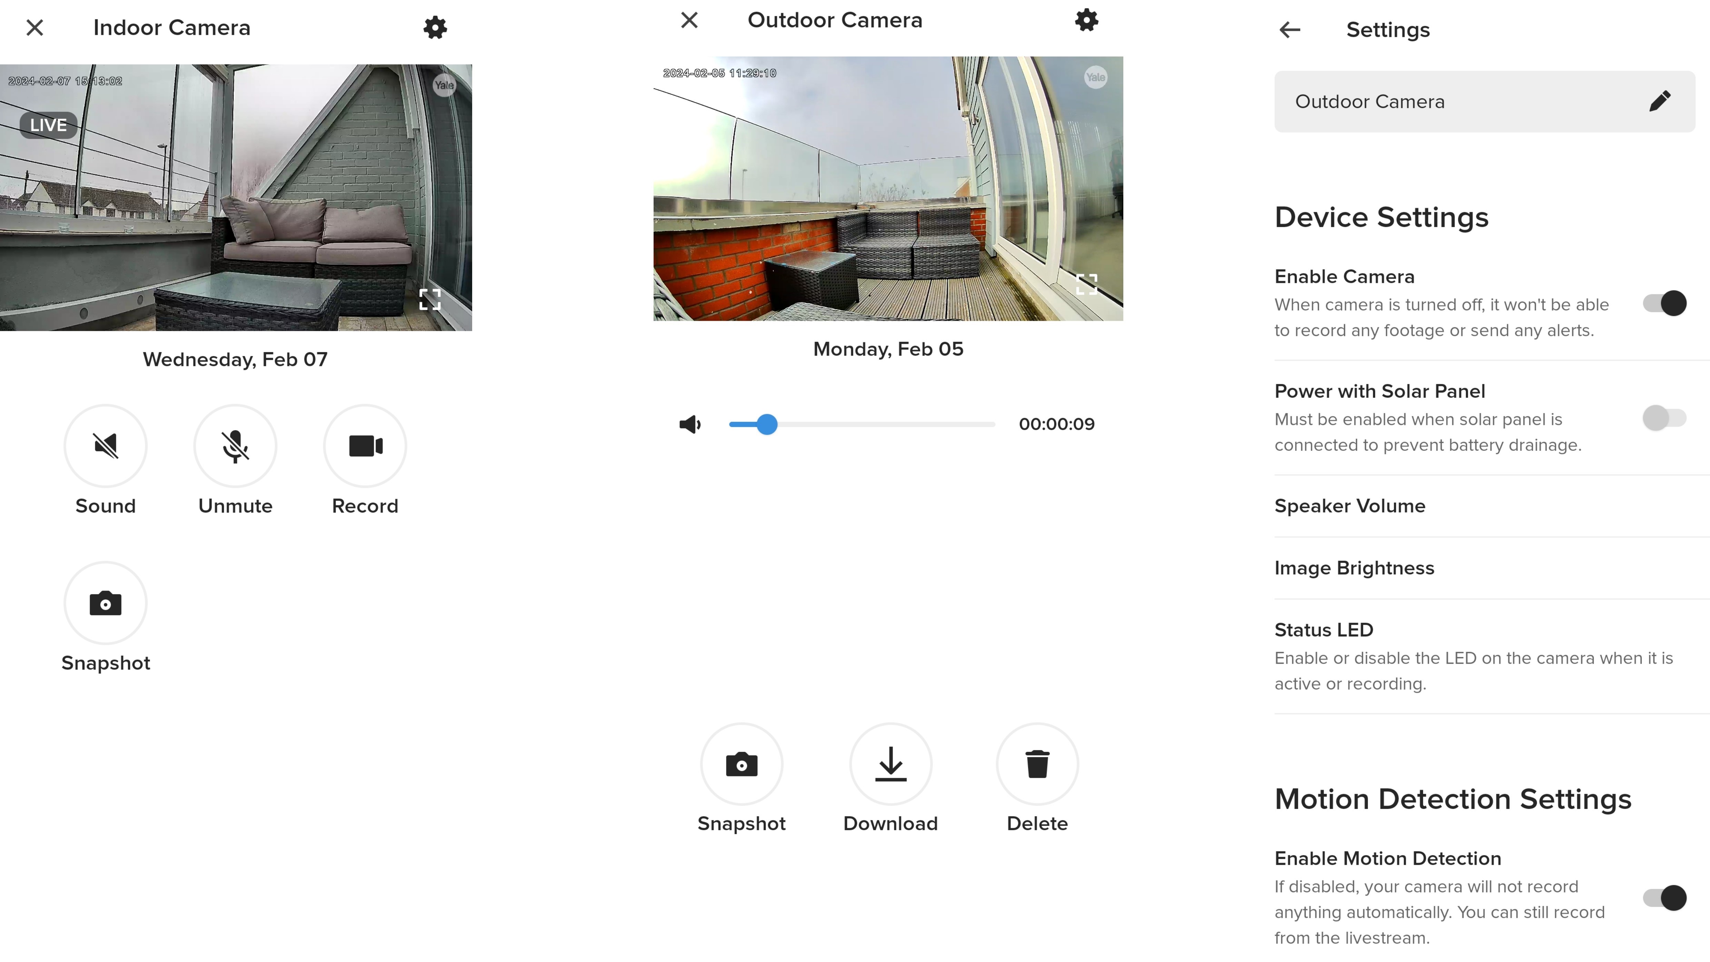This screenshot has width=1710, height=962.
Task: Delete the recorded clip
Action: click(1037, 764)
